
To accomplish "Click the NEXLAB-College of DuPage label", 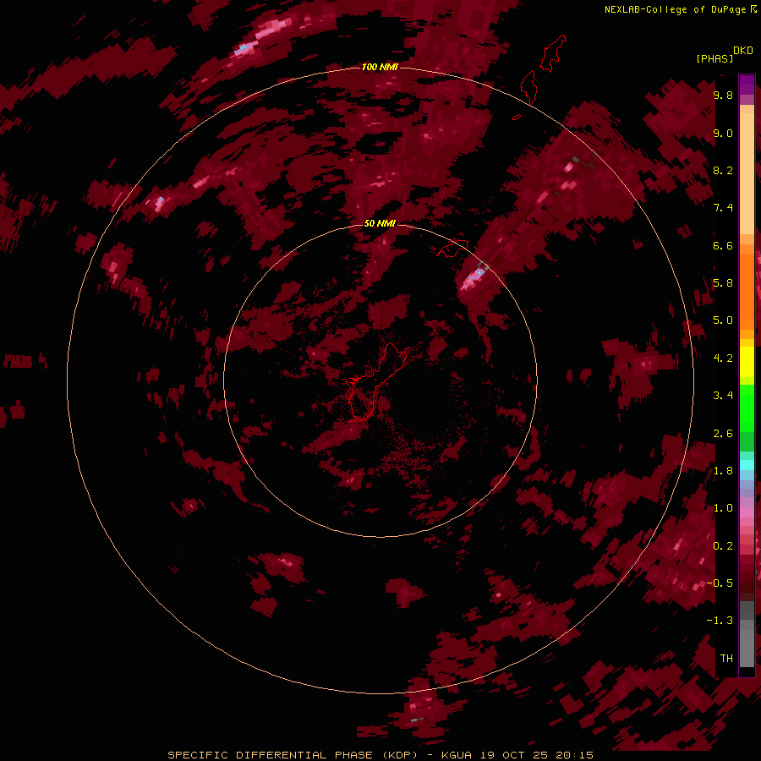I will 675,9.
